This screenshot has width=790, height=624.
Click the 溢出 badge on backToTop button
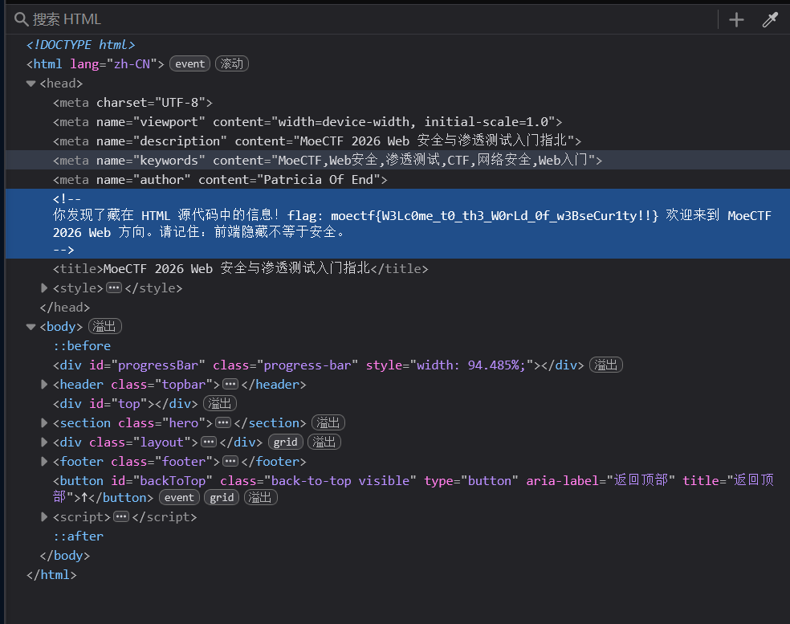[x=260, y=497]
